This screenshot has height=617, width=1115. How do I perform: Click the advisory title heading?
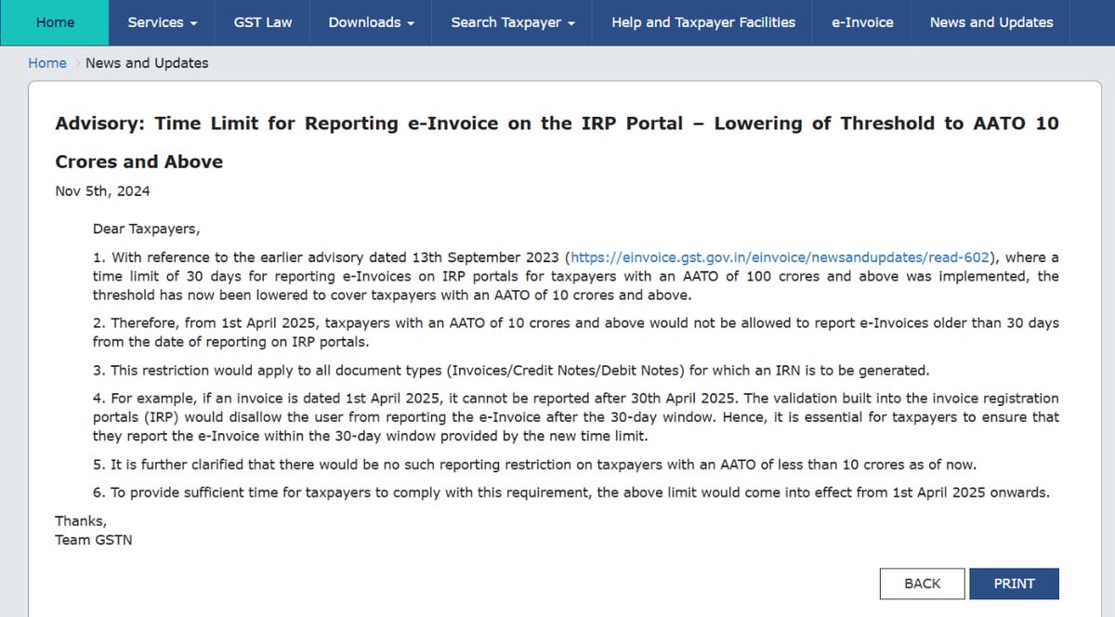557,142
